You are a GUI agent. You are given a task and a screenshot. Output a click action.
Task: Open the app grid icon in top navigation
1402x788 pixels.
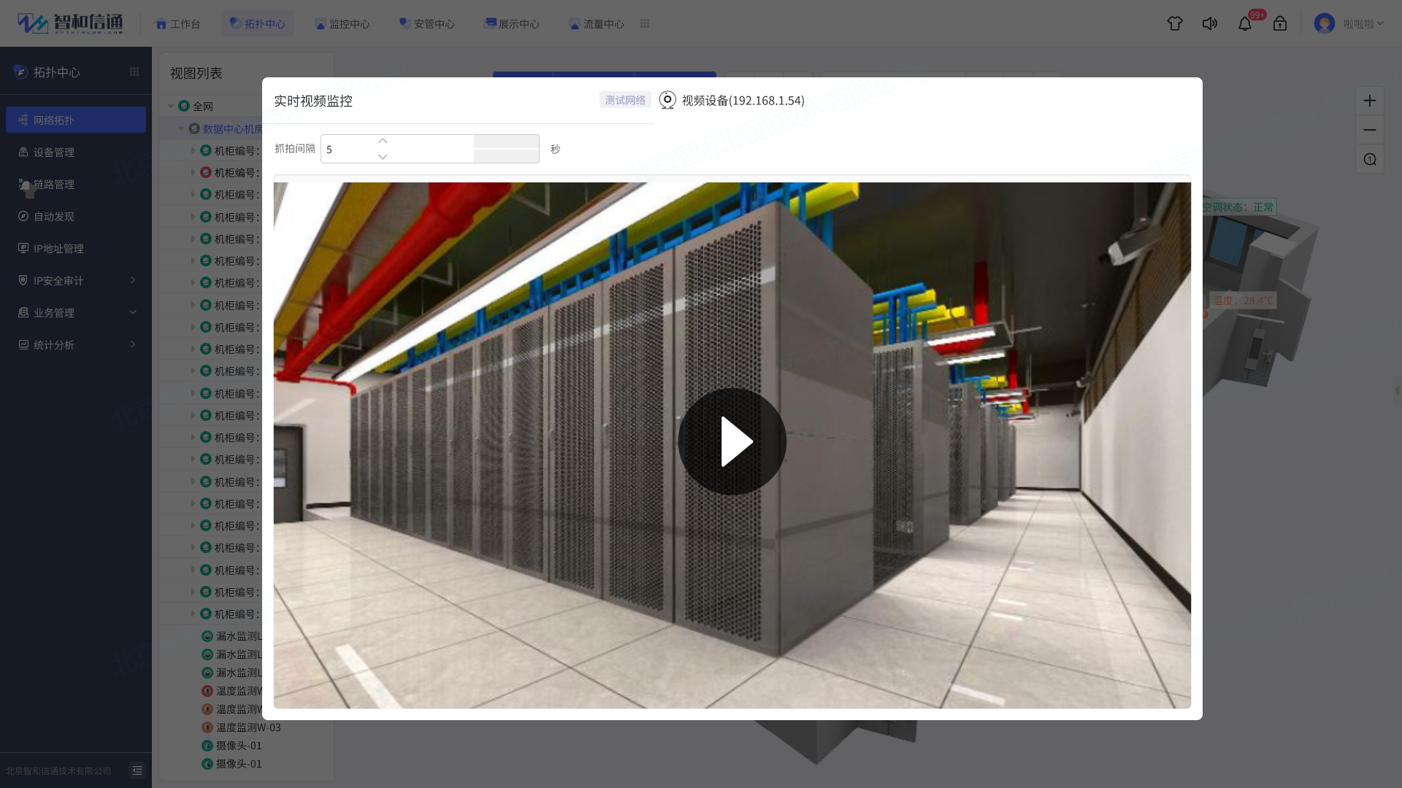coord(645,23)
